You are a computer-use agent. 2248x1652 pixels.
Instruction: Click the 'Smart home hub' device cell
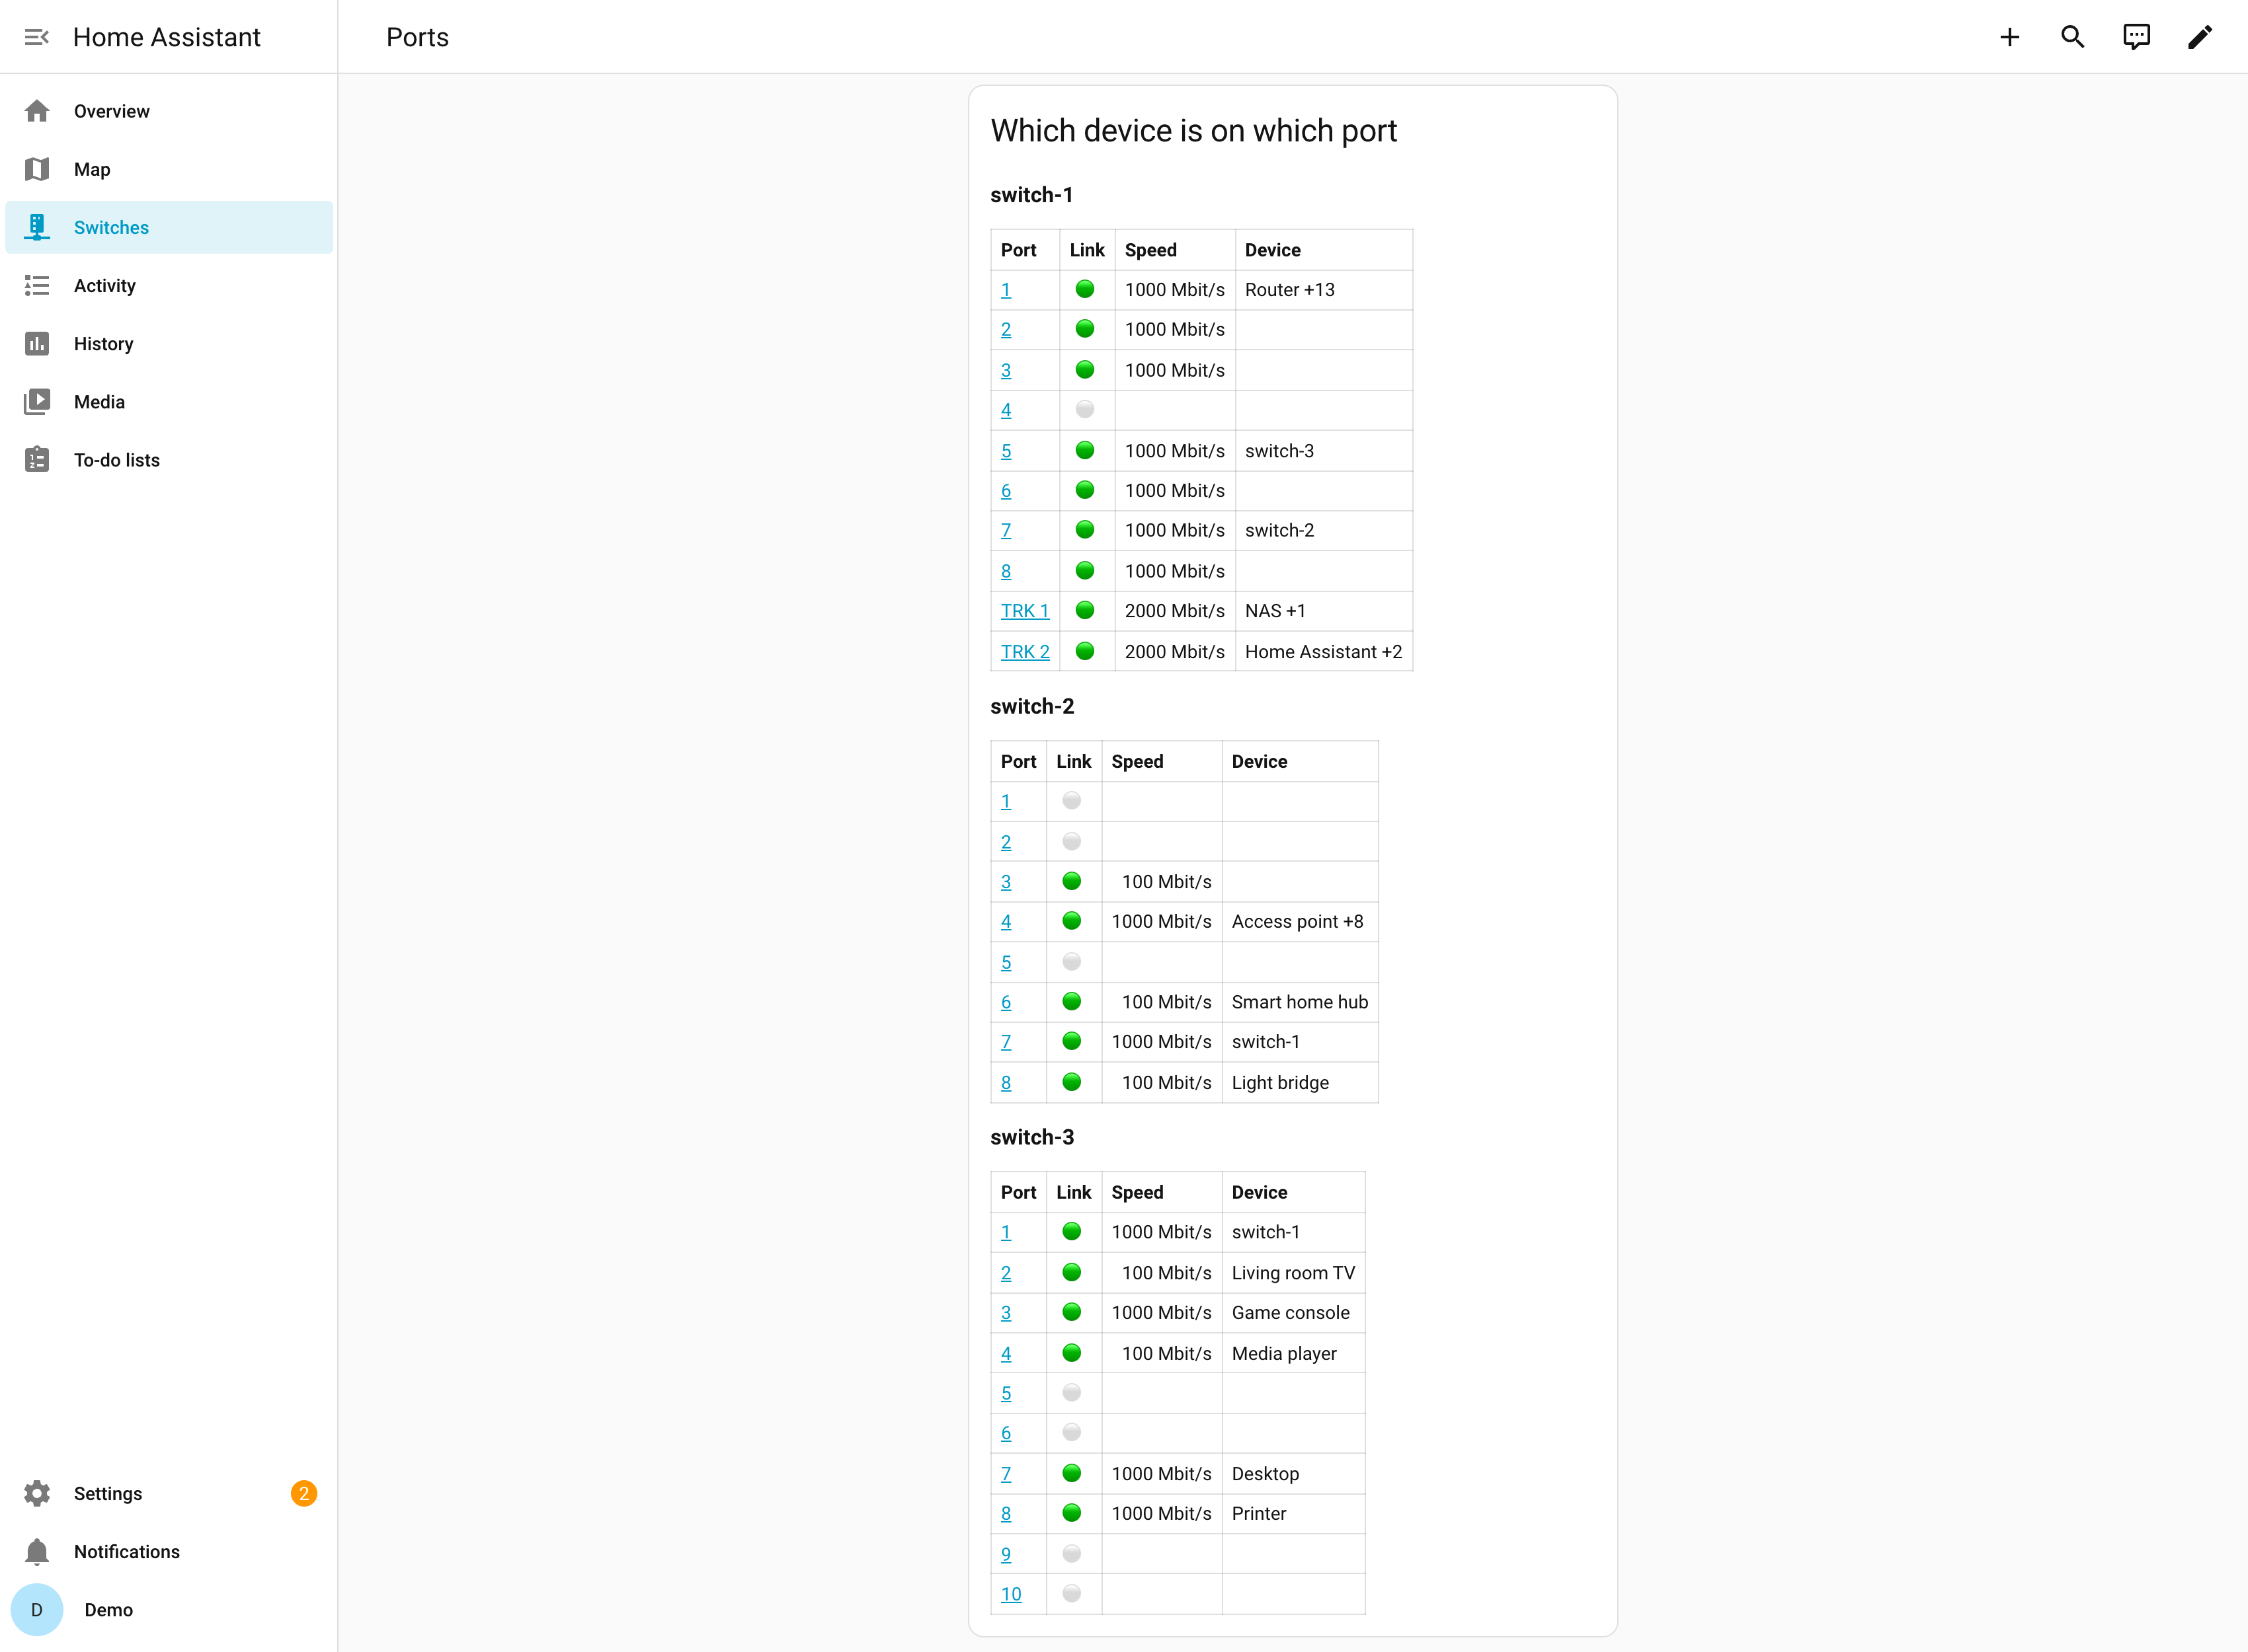tap(1300, 1002)
